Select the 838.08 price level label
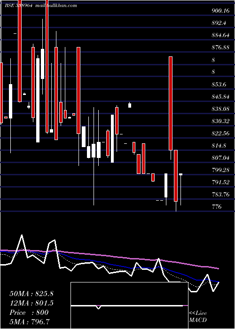Viewport: 235px width, 329px height. (220, 109)
